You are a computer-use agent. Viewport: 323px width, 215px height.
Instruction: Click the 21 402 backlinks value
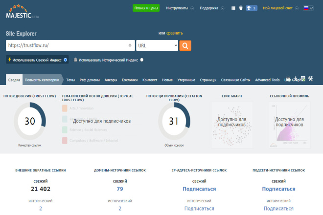point(41,189)
